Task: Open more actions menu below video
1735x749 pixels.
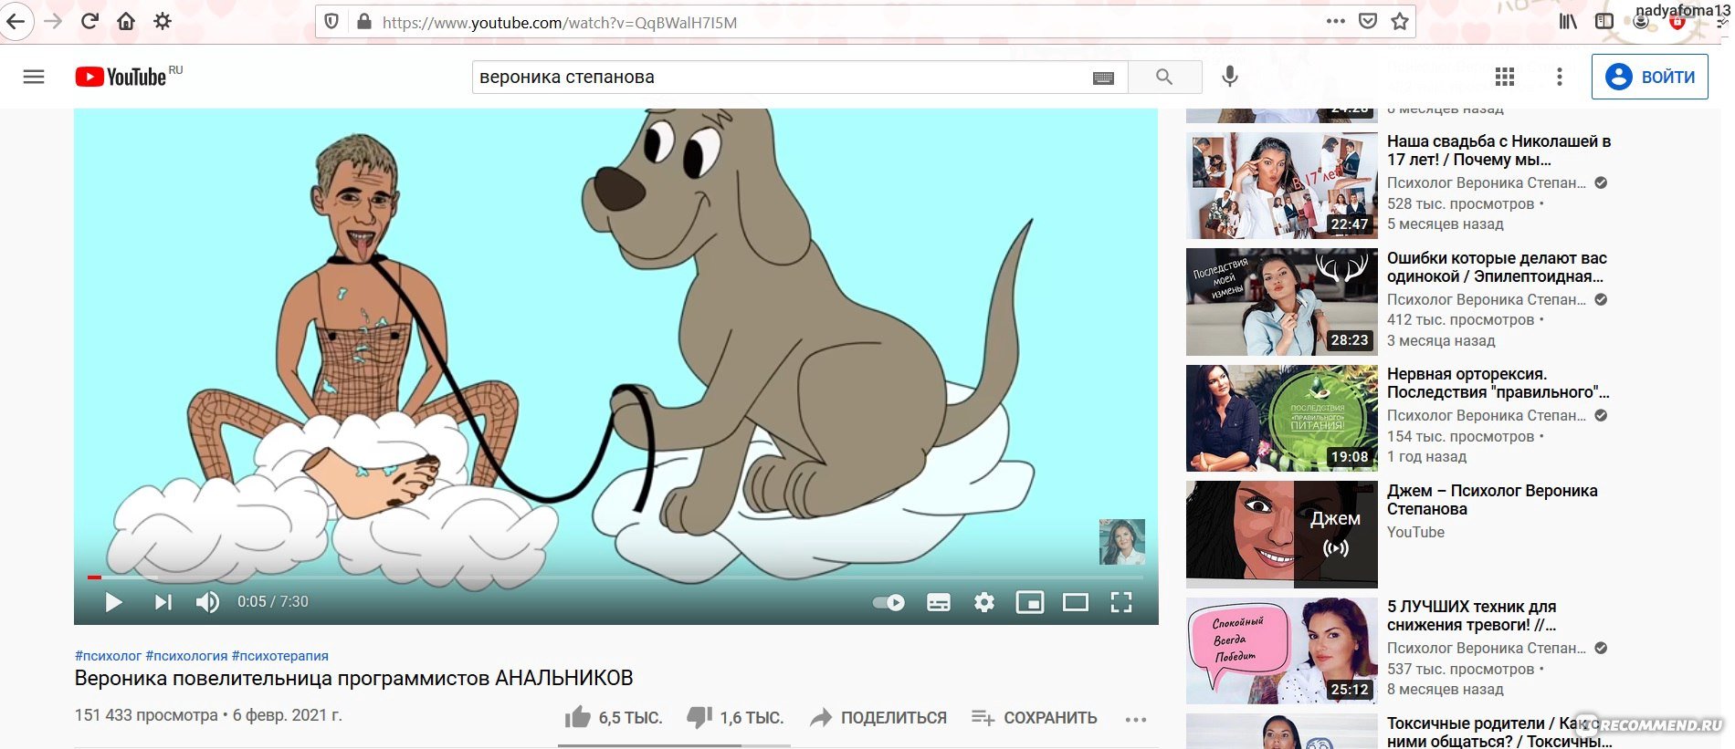Action: pos(1135,719)
